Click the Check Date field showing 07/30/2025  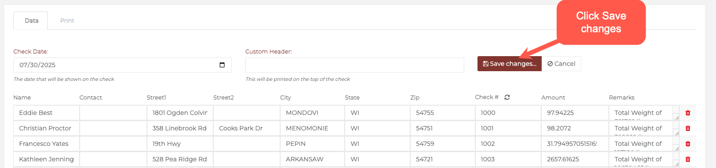point(123,65)
